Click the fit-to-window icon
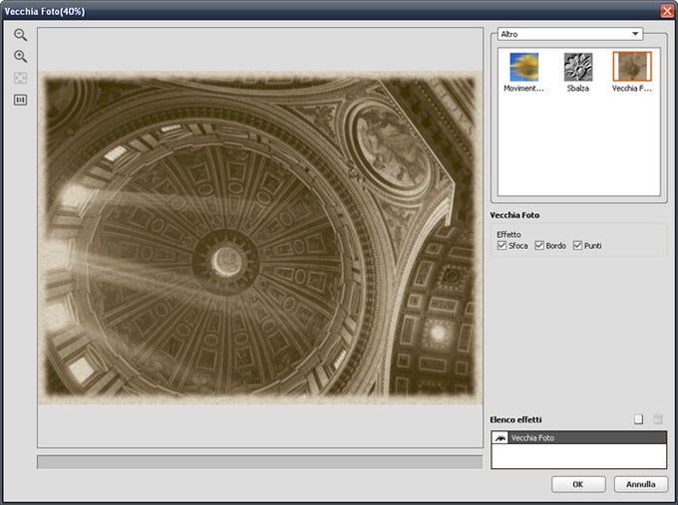This screenshot has width=678, height=505. pos(20,79)
